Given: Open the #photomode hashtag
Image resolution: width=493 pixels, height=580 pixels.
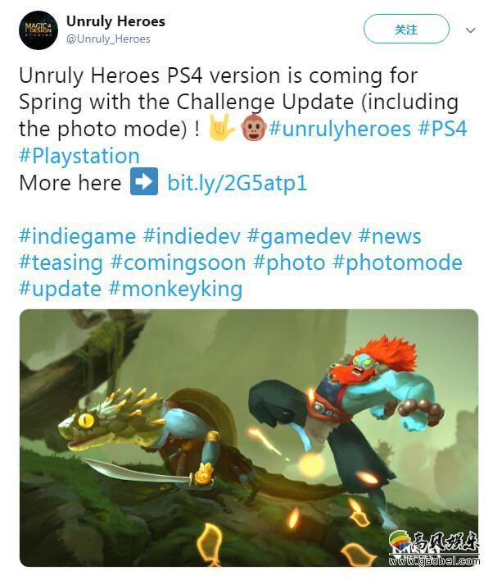Looking at the screenshot, I should [x=397, y=263].
